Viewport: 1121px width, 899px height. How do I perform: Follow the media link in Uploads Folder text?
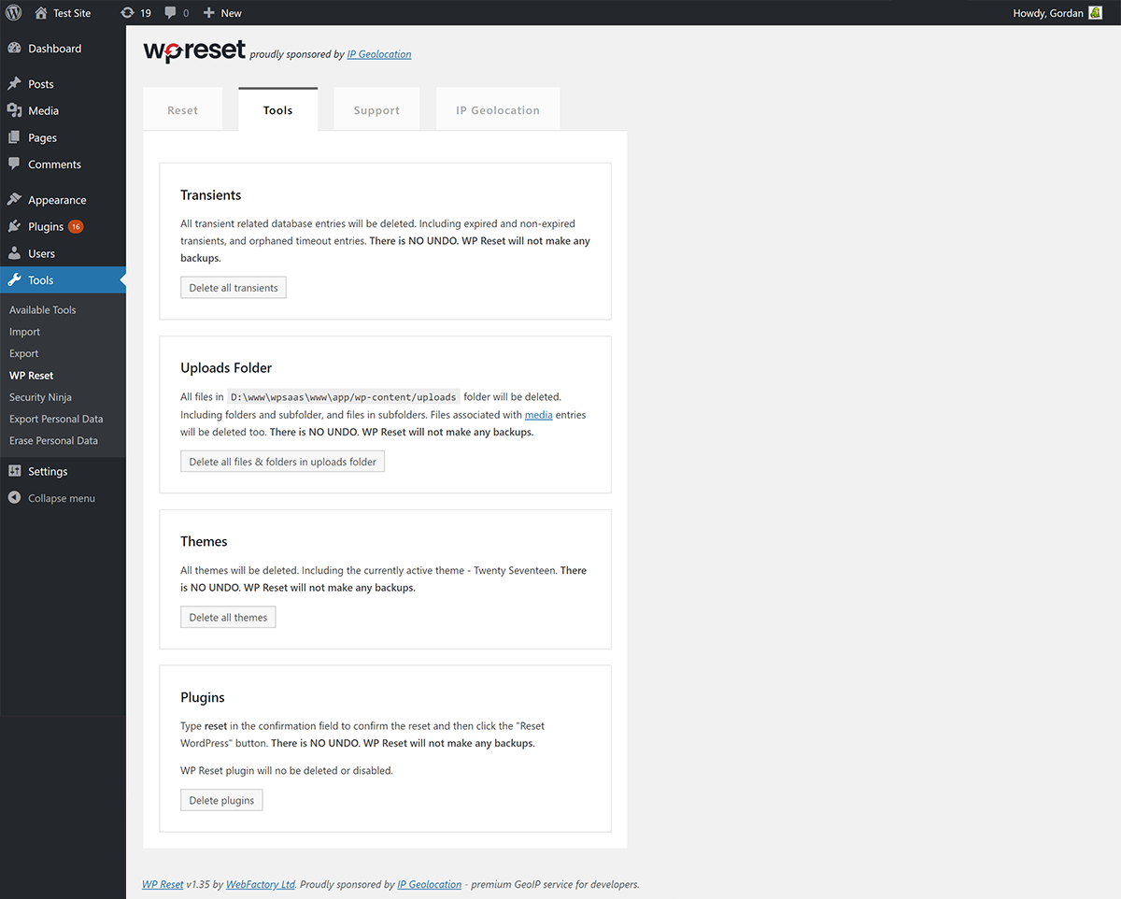[538, 415]
